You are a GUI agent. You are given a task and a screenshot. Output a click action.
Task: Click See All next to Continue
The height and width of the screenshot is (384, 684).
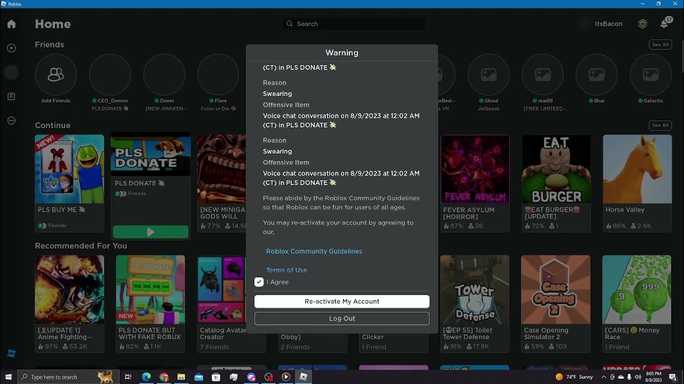tap(660, 125)
